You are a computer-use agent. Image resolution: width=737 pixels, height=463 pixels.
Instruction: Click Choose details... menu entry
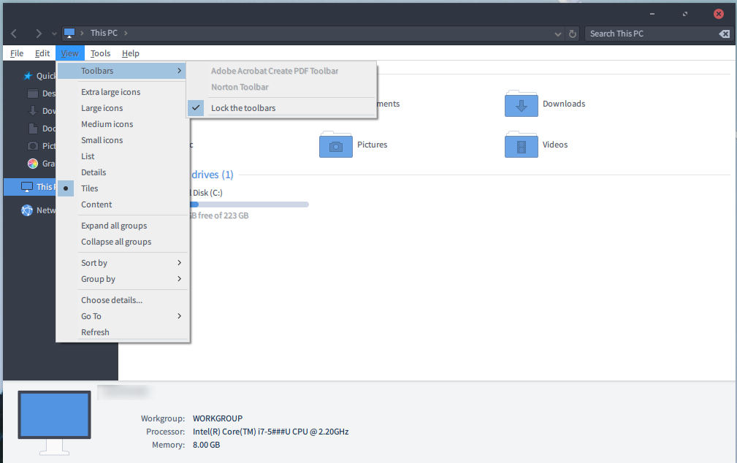112,300
